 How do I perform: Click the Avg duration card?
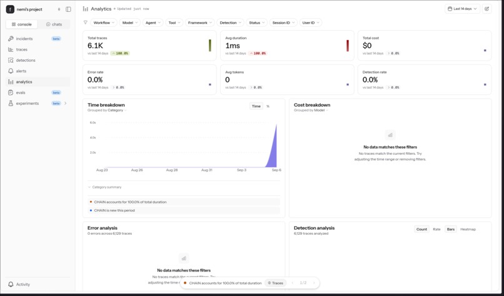[287, 46]
